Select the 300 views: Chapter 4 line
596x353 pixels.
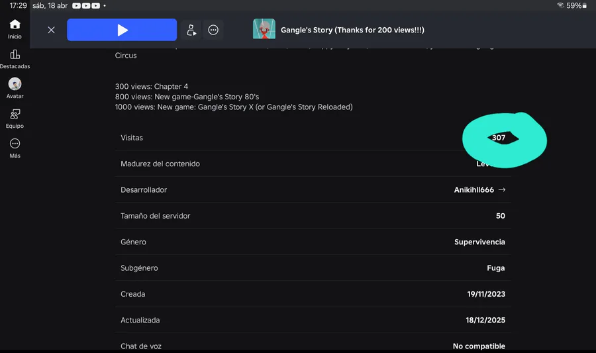click(x=152, y=87)
